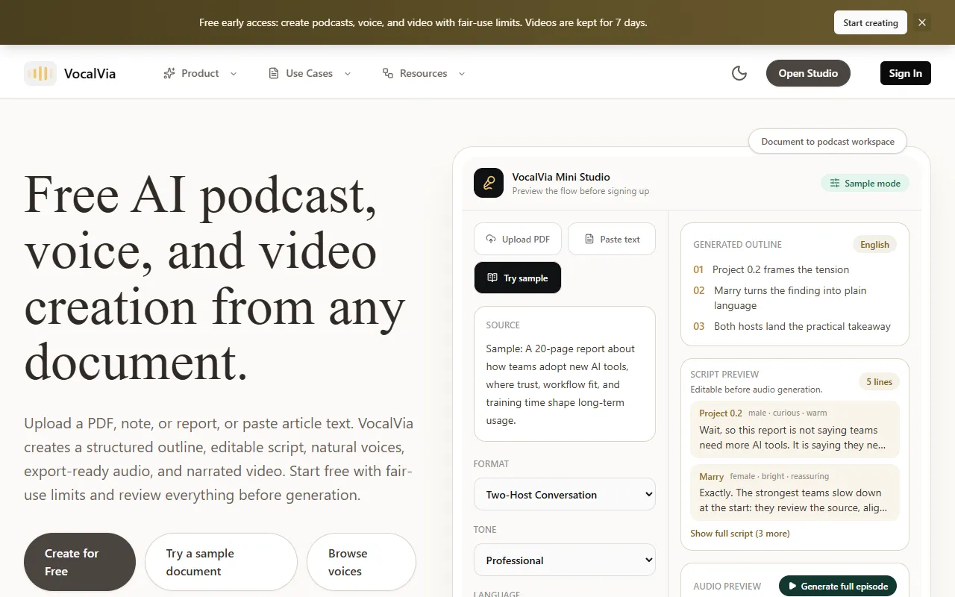Open the Resources menu
Screen dimensions: 955x597
point(423,73)
